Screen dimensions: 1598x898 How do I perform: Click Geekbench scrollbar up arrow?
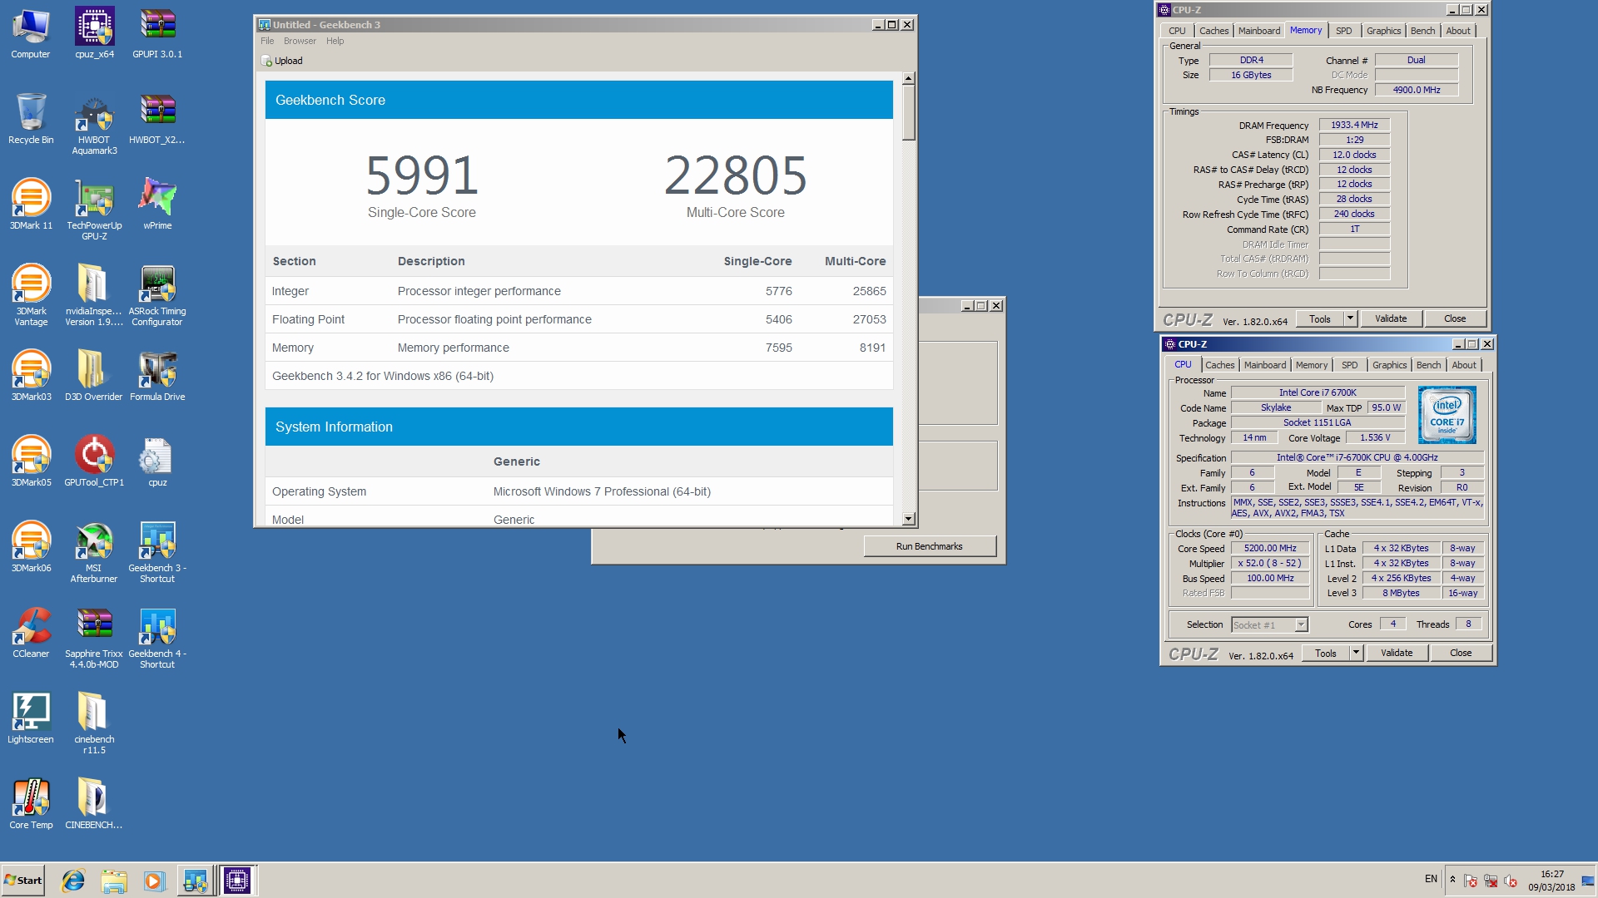[x=908, y=78]
